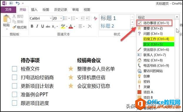Viewport: 183px width, 112px height.
Task: Go back using the back arrow button
Action: (x=11, y=3)
